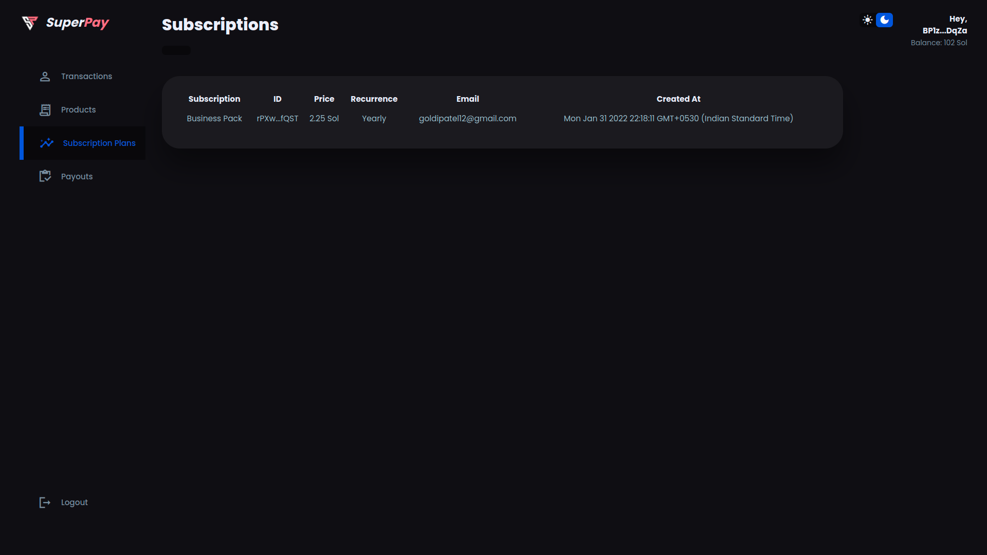987x555 pixels.
Task: Click the Subscriptions page heading
Action: point(220,25)
